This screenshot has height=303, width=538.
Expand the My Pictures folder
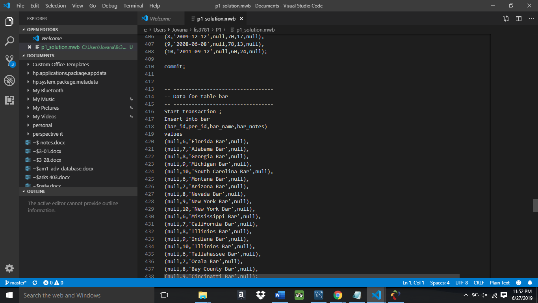tap(46, 108)
